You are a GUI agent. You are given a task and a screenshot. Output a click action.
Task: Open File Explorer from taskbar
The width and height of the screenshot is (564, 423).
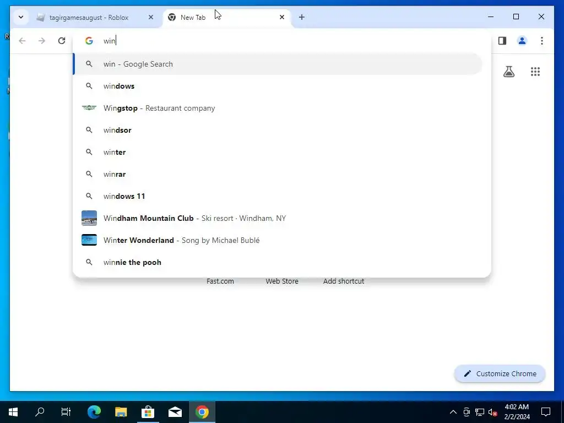point(121,412)
